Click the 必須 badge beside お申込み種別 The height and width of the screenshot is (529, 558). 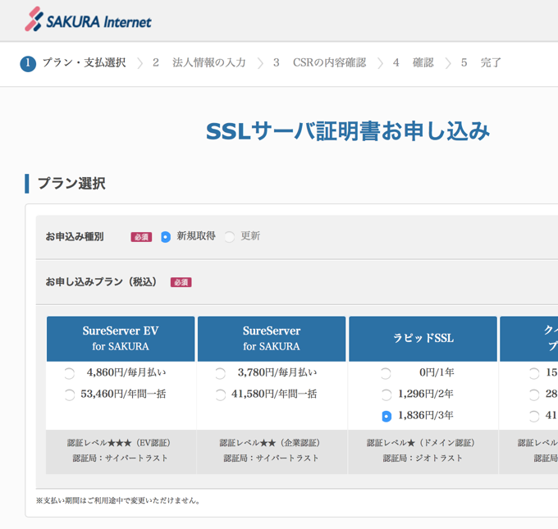[x=141, y=237]
